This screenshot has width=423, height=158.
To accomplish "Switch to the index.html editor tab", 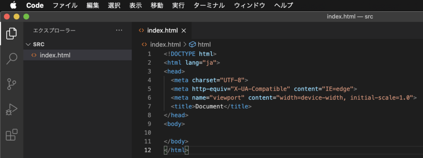I will point(162,31).
